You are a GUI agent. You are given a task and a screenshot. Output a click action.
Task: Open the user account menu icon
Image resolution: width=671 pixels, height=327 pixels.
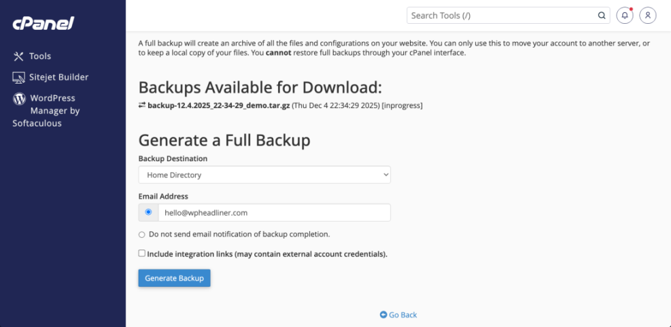[x=648, y=16]
